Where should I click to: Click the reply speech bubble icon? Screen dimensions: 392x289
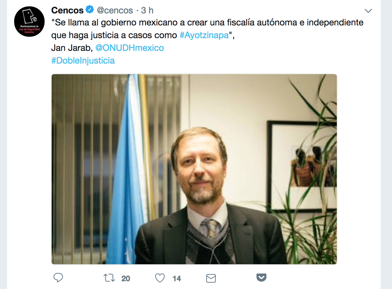click(x=58, y=278)
